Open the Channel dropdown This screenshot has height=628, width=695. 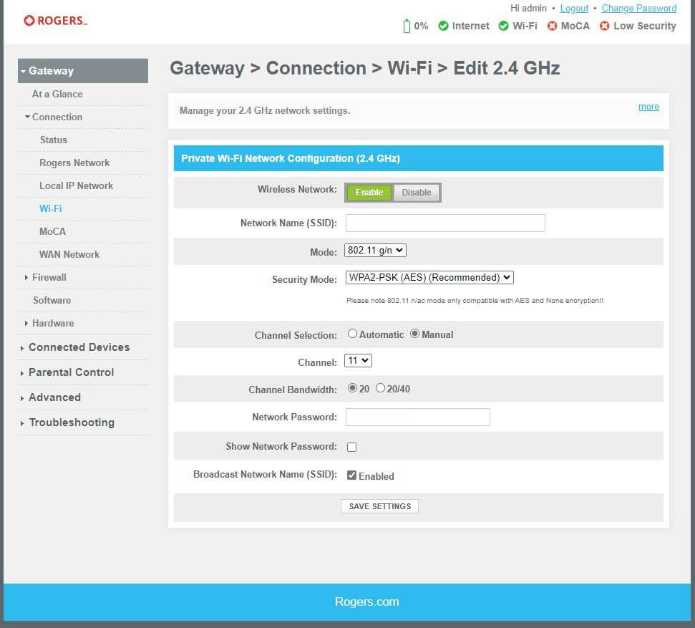[x=358, y=360]
